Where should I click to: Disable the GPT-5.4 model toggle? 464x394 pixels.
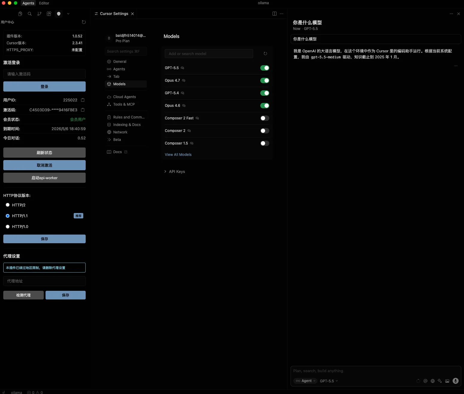click(x=265, y=93)
